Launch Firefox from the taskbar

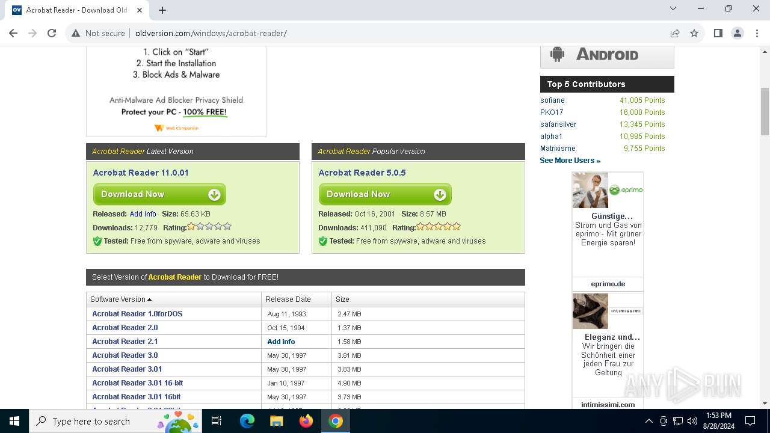tap(306, 421)
